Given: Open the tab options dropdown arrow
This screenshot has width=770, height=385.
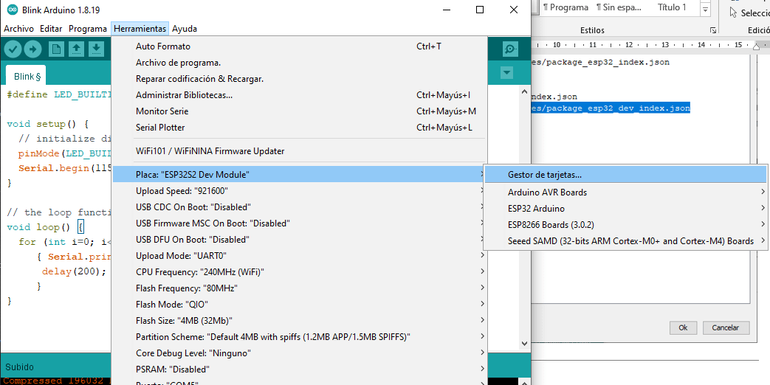Looking at the screenshot, I should pyautogui.click(x=506, y=74).
